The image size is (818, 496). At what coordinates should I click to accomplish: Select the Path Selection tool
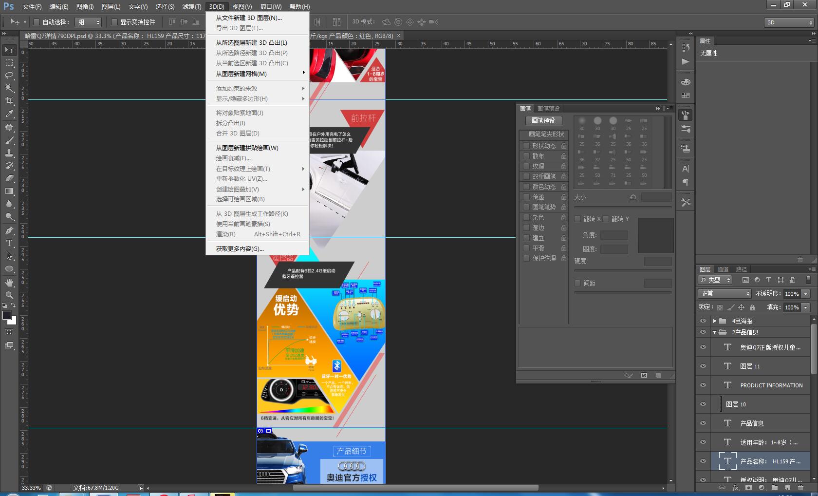[x=9, y=255]
